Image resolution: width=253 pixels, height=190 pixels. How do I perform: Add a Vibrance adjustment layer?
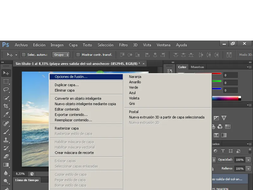click(224, 118)
